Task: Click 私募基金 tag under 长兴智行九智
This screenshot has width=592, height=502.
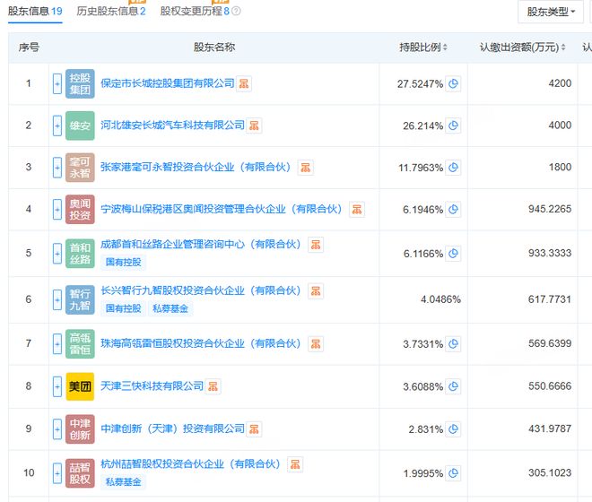Action: pyautogui.click(x=170, y=308)
